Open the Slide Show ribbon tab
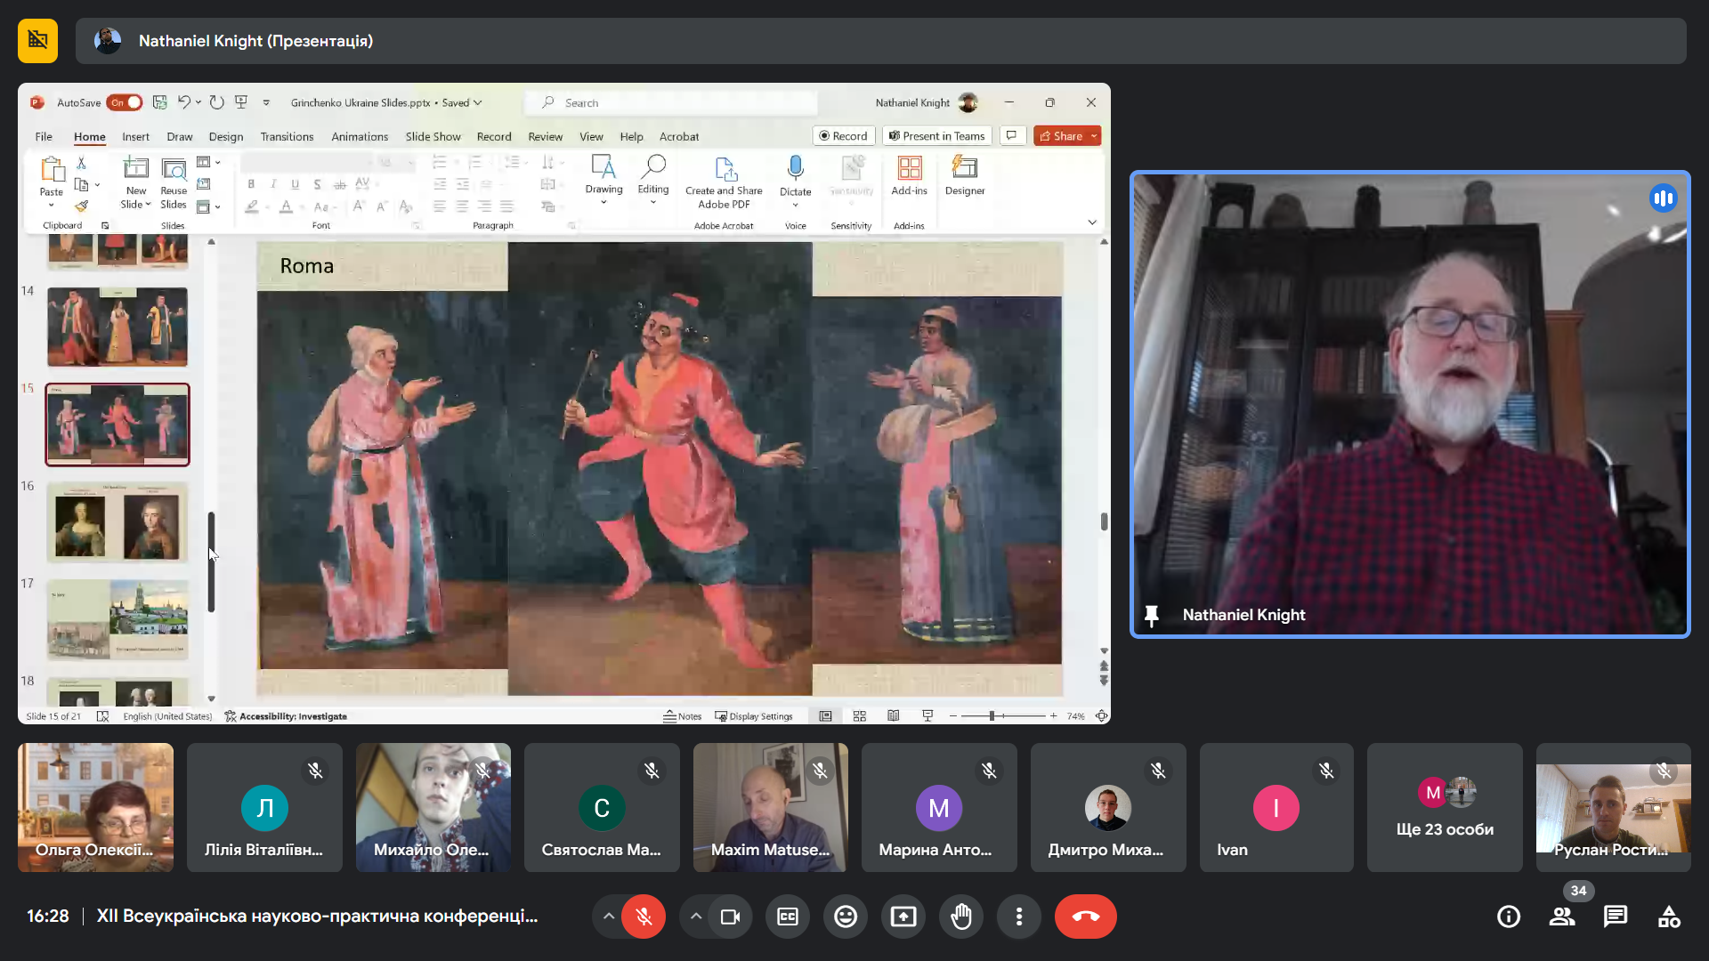This screenshot has height=961, width=1709. point(433,137)
